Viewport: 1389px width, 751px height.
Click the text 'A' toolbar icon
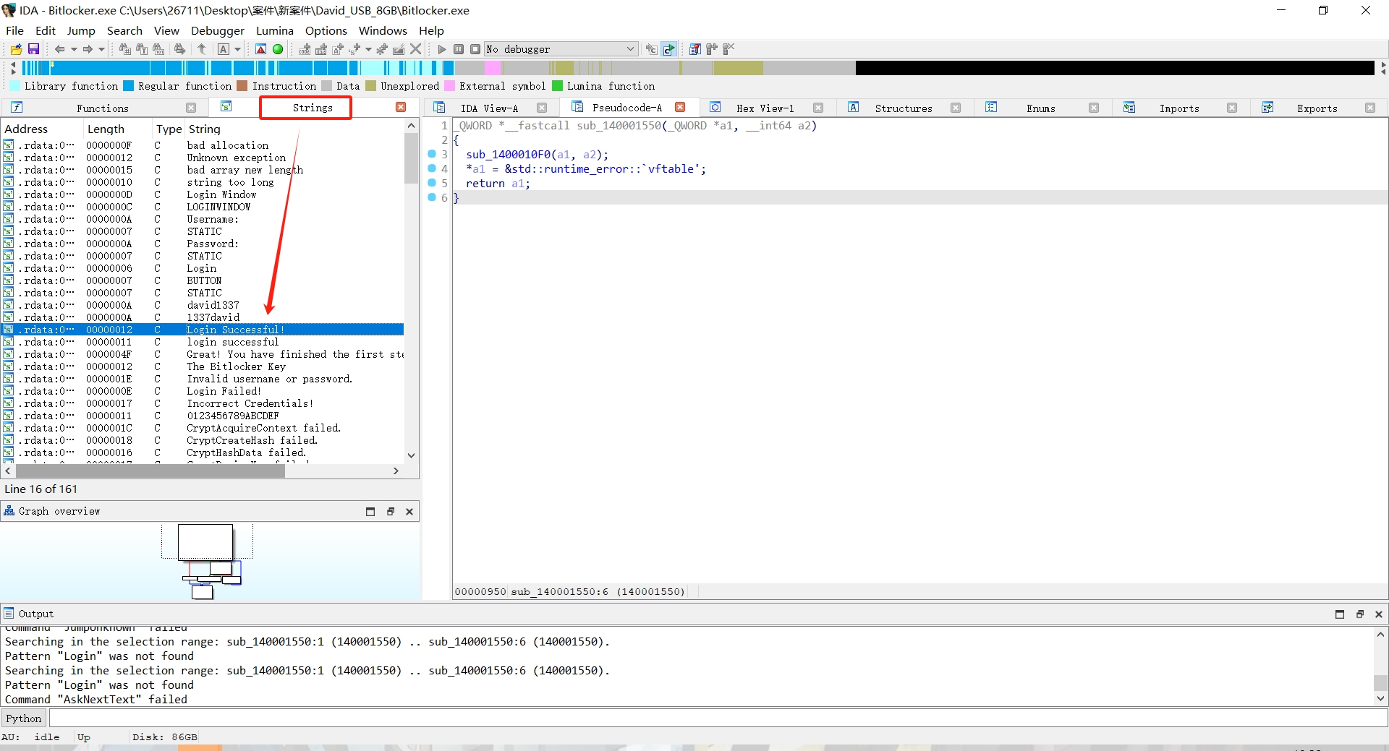(x=224, y=49)
